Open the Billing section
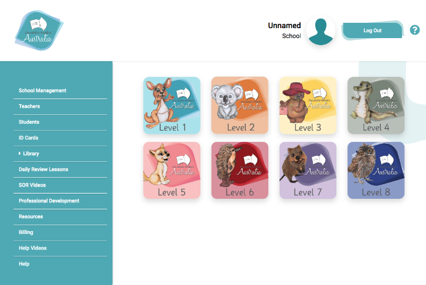This screenshot has height=285, width=426. (x=26, y=232)
